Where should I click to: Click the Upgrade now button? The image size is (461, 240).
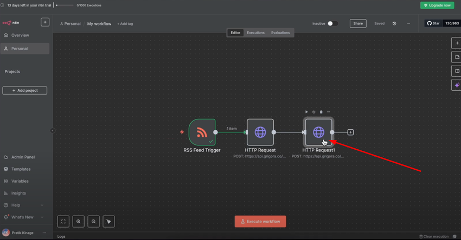point(437,5)
